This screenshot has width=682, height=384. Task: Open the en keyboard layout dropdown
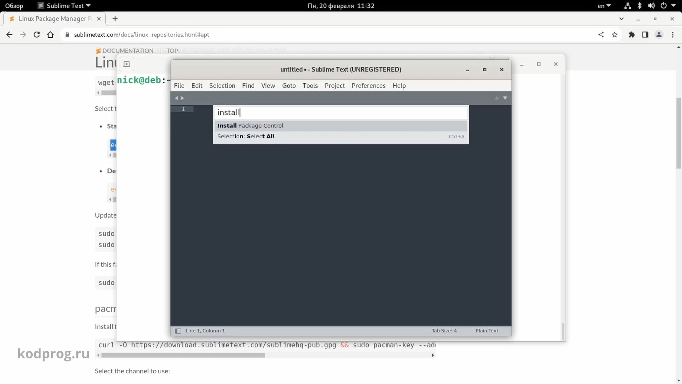(604, 6)
